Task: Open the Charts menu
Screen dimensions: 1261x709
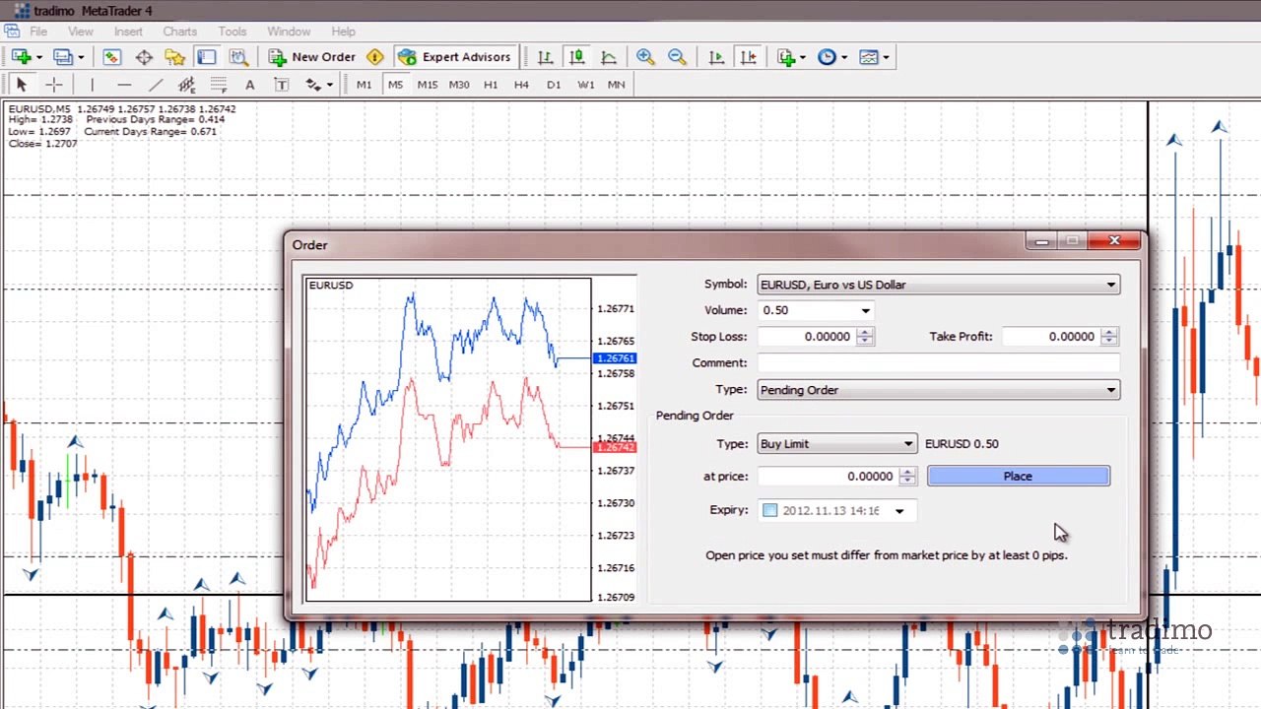Action: point(180,32)
